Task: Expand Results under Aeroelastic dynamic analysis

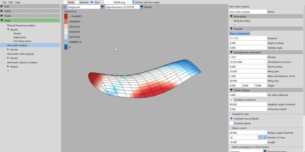Action: tap(8, 67)
